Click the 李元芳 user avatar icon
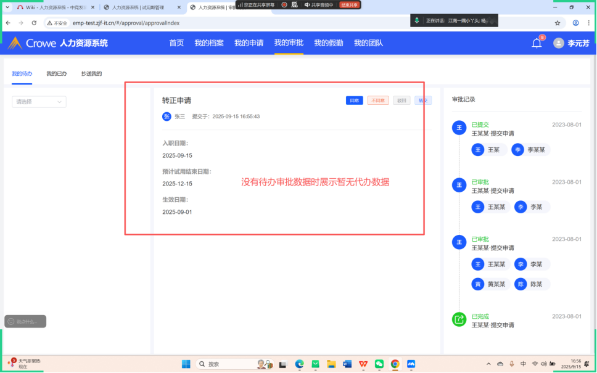The image size is (597, 373). 558,43
